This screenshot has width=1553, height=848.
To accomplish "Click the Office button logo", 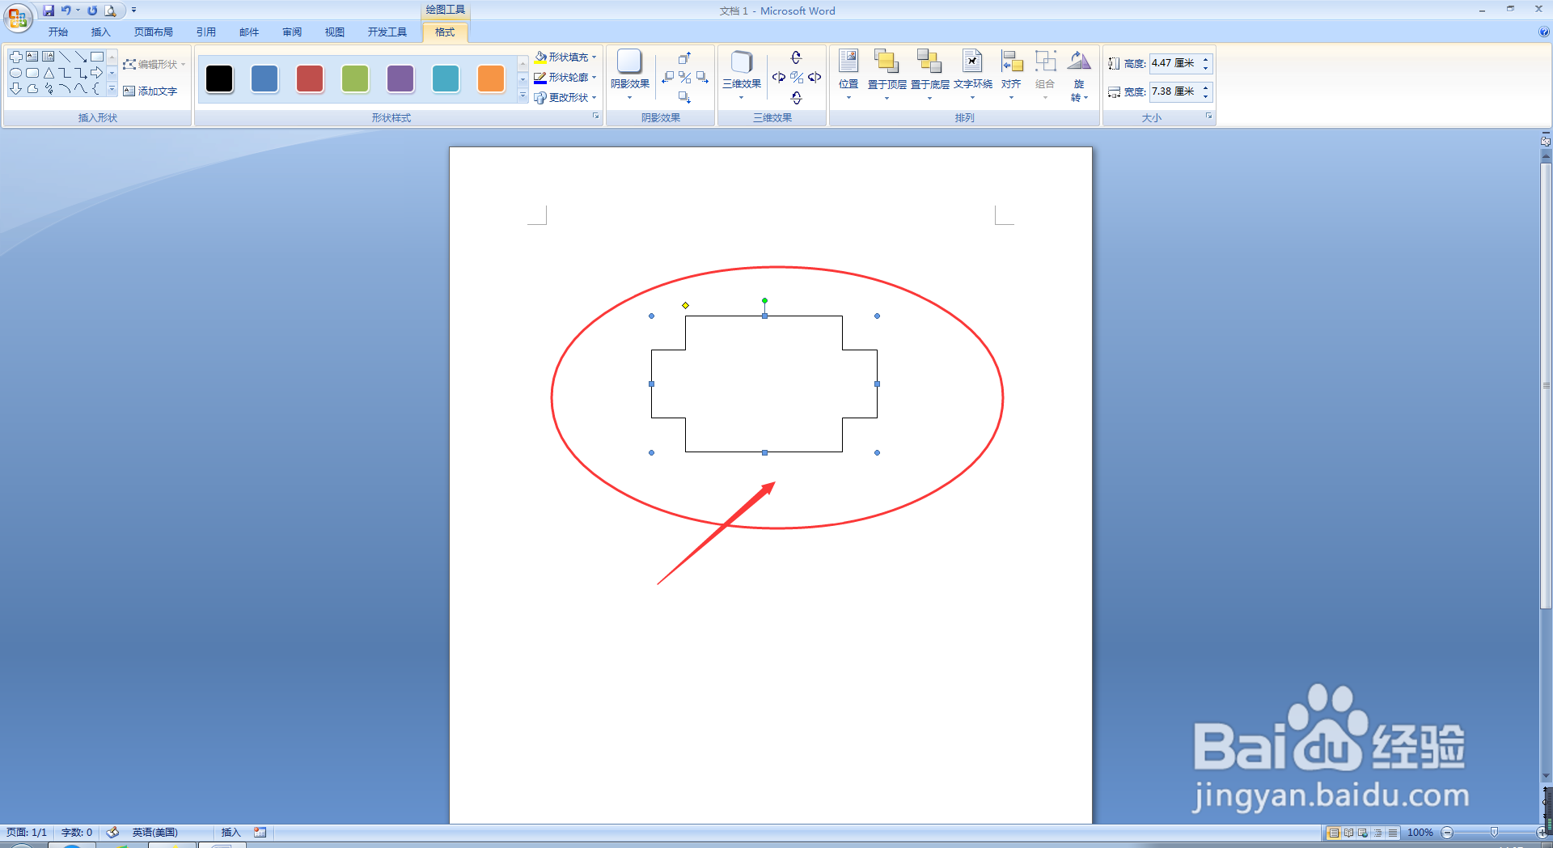I will click(x=17, y=17).
